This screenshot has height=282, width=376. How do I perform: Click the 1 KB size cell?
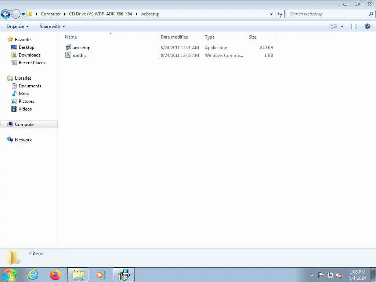[268, 55]
